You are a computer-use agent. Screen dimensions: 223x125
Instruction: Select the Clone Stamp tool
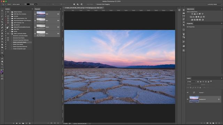coord(2,33)
